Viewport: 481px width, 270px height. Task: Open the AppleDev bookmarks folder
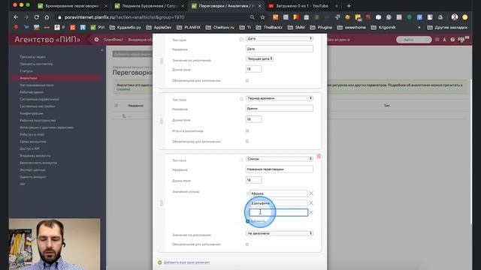click(x=159, y=28)
